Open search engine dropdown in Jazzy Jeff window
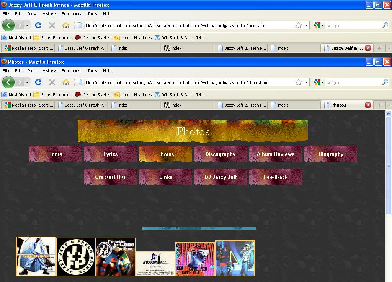 [x=319, y=25]
